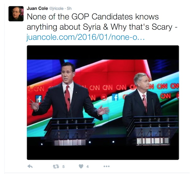
Task: Open the 5h timestamp permalink
Action: coord(69,9)
